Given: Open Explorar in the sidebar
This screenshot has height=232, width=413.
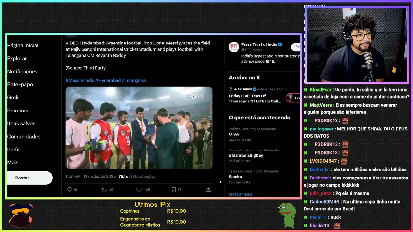Looking at the screenshot, I should [17, 59].
